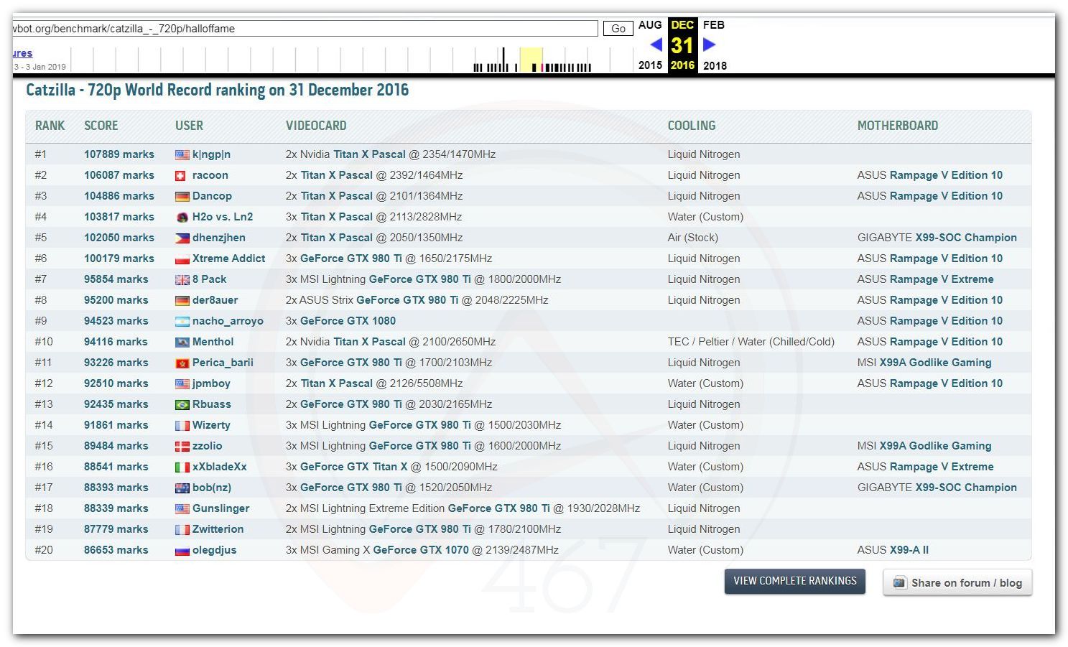Click the Danish flag beside zzolio
Screen dimensions: 1068x647
pos(182,446)
